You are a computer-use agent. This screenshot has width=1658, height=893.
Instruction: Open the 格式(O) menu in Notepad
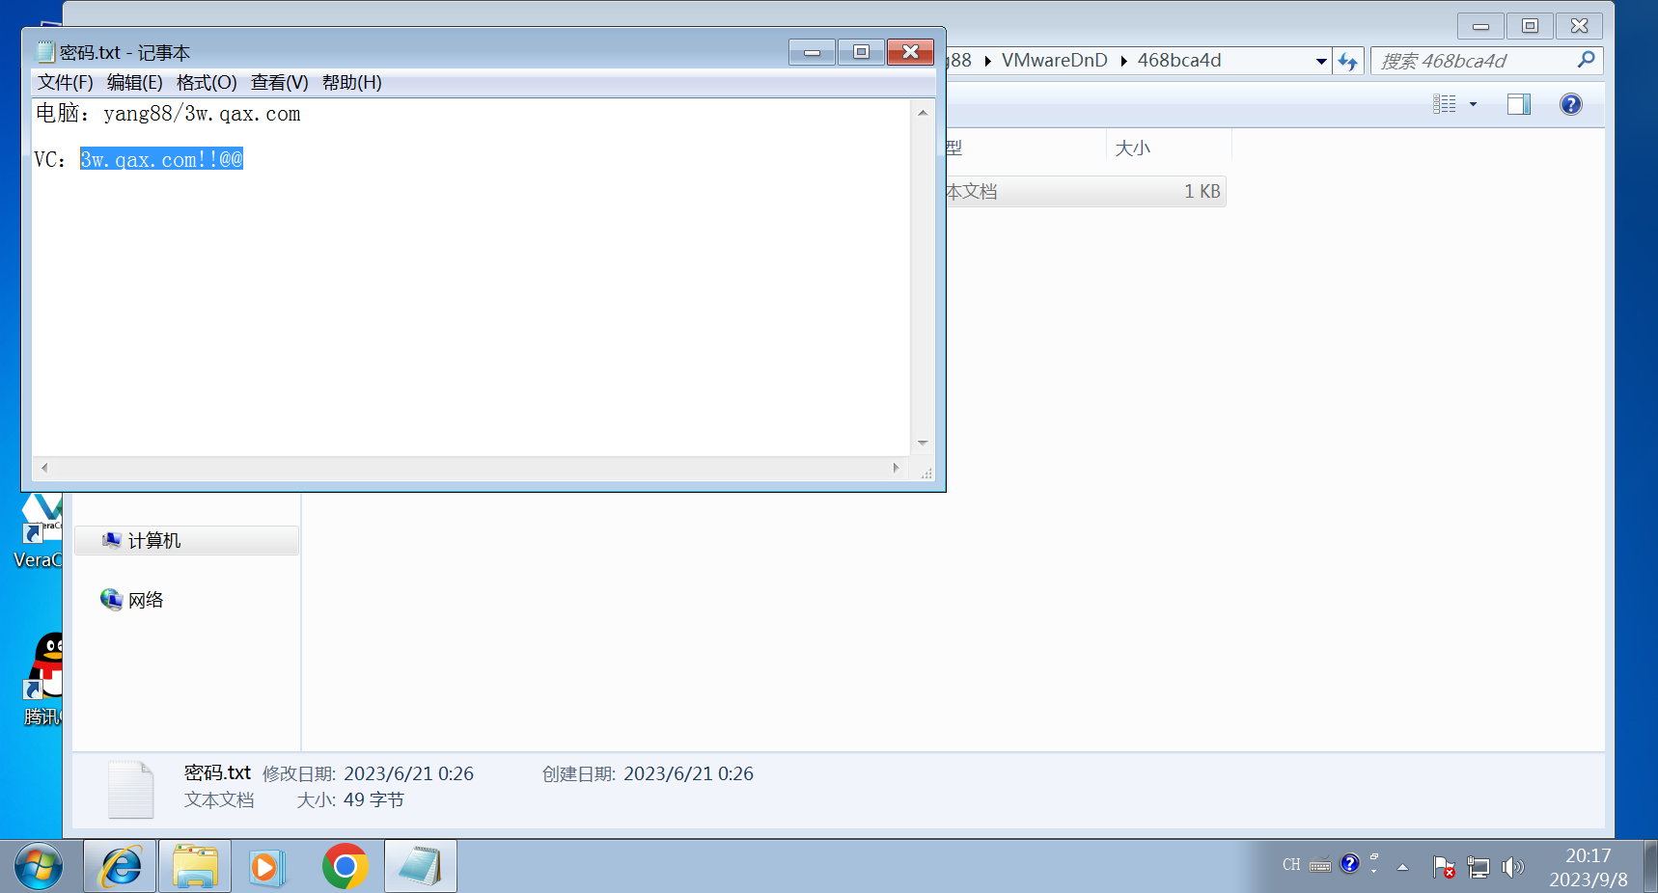click(206, 83)
